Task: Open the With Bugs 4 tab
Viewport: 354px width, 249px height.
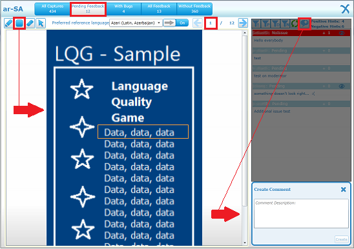Action: tap(123, 9)
